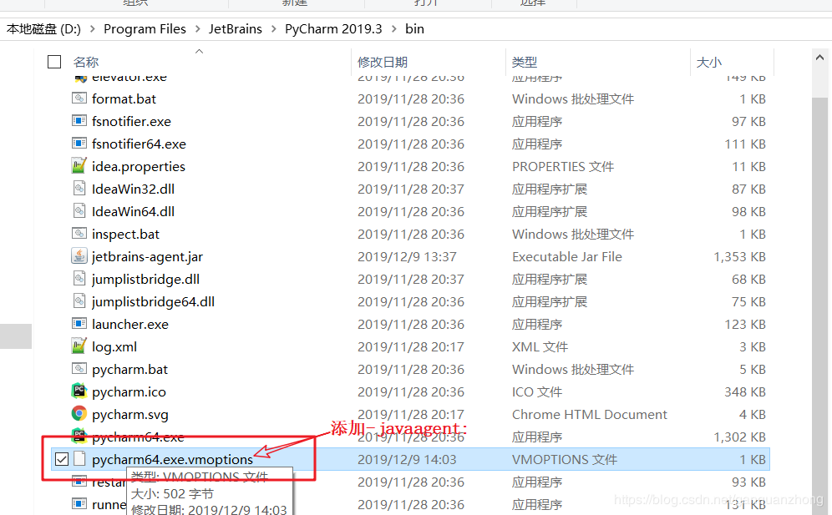This screenshot has width=832, height=515.
Task: Go to 本地磁盘 (D:) in the address bar
Action: tap(43, 28)
